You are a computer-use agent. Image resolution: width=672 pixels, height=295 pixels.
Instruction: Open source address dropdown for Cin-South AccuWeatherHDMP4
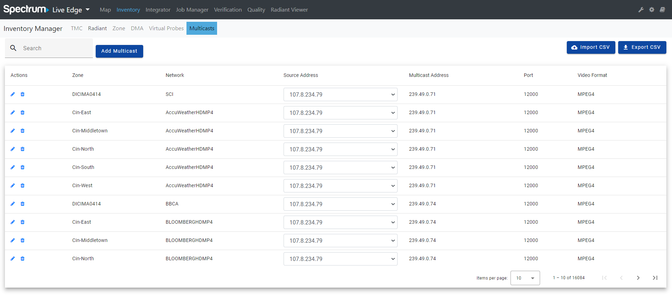pyautogui.click(x=341, y=168)
